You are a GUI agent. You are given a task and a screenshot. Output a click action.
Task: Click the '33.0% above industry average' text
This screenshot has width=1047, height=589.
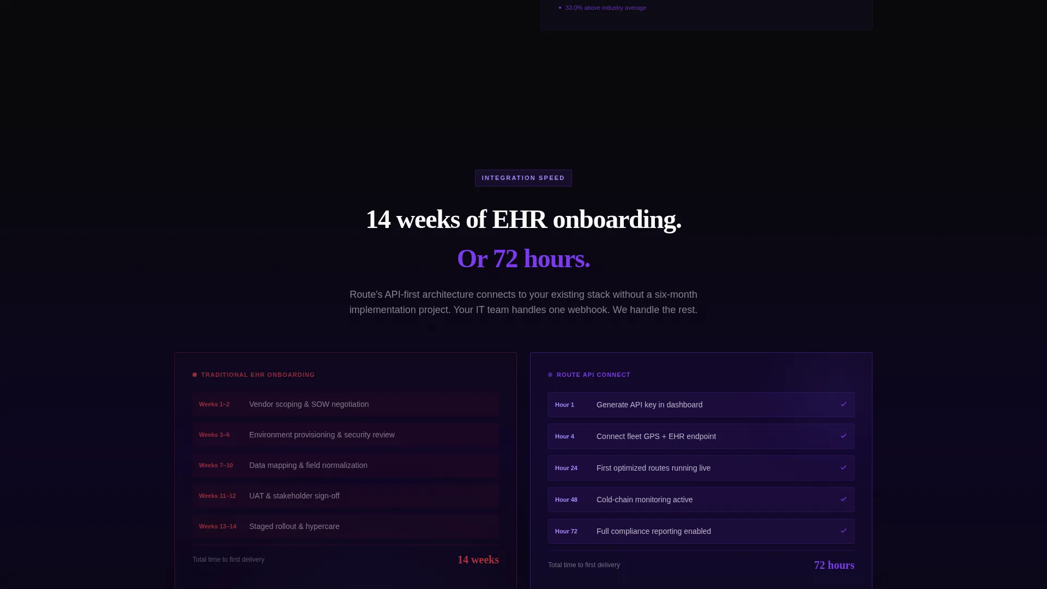606,8
